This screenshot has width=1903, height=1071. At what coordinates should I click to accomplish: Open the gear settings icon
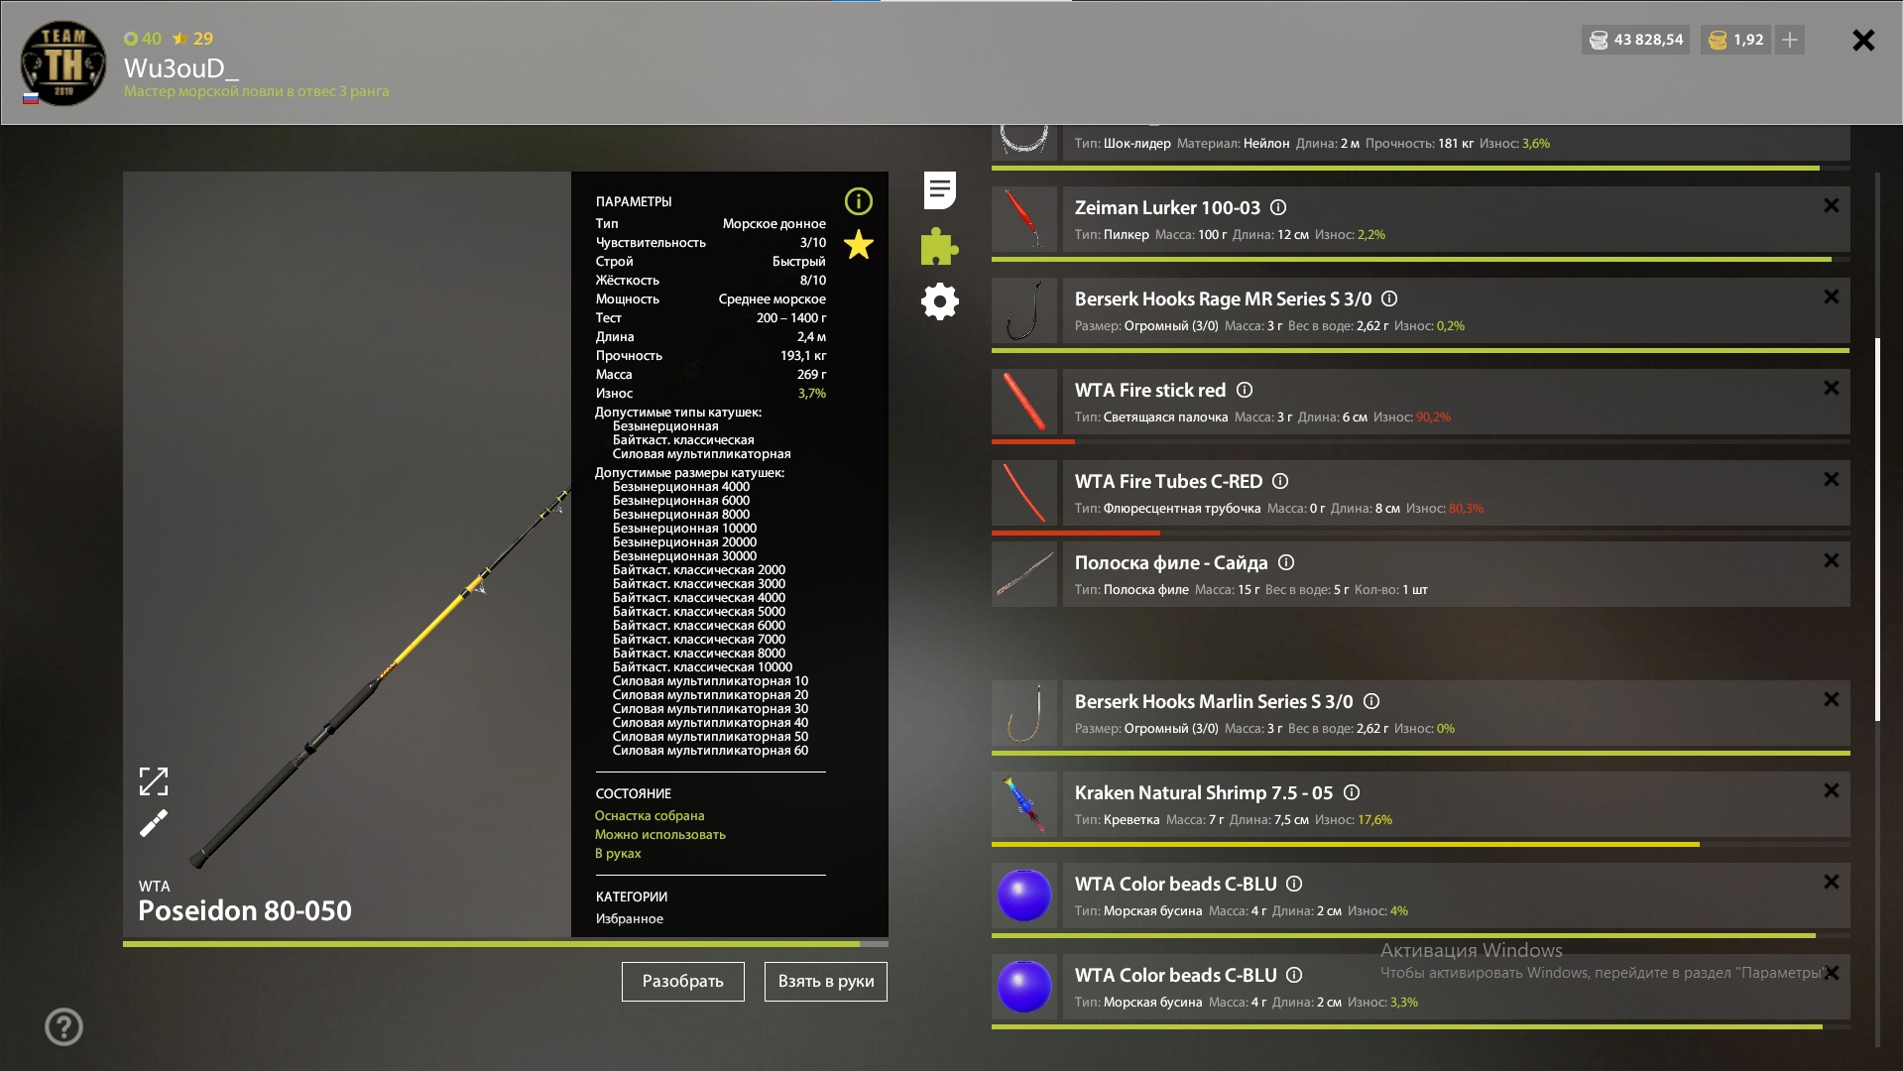(940, 301)
